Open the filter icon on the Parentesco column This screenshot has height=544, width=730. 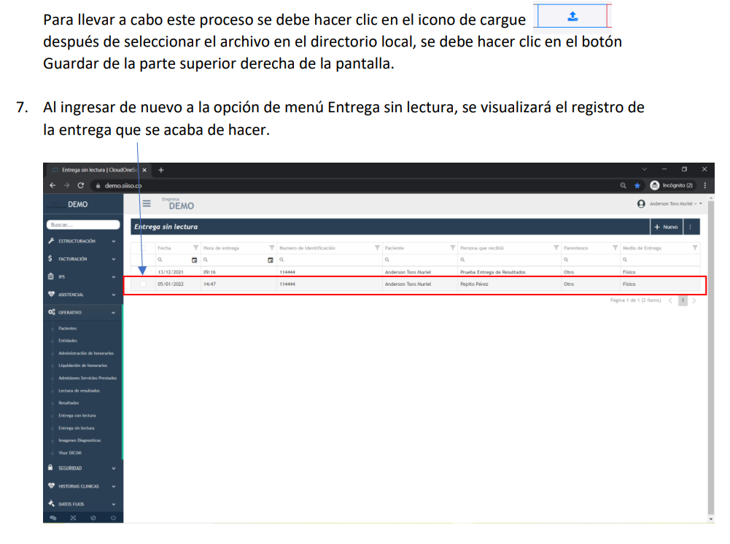tap(615, 247)
